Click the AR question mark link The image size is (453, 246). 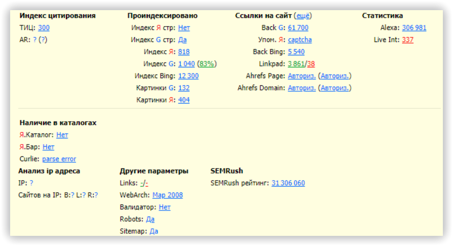click(x=34, y=40)
